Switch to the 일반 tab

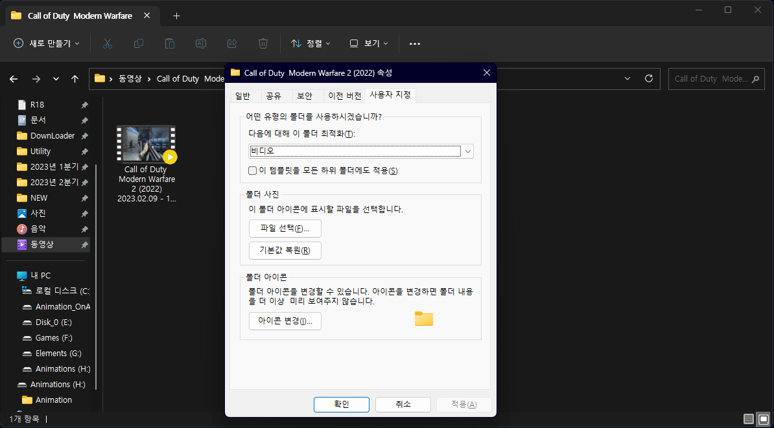pyautogui.click(x=242, y=96)
